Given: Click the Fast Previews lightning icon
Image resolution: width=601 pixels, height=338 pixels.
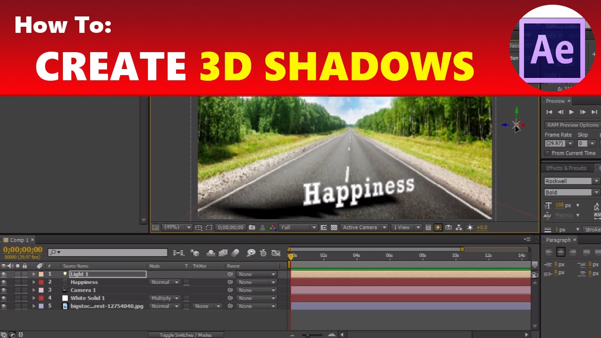Looking at the screenshot, I should (x=438, y=227).
